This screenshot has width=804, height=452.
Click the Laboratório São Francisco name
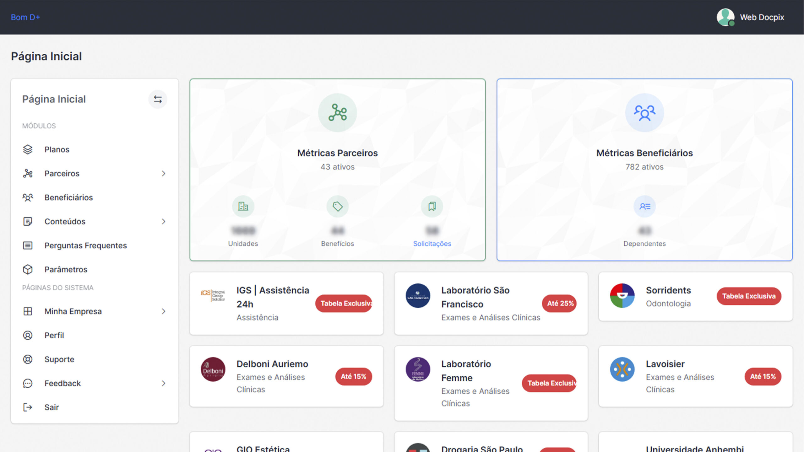[x=475, y=297]
